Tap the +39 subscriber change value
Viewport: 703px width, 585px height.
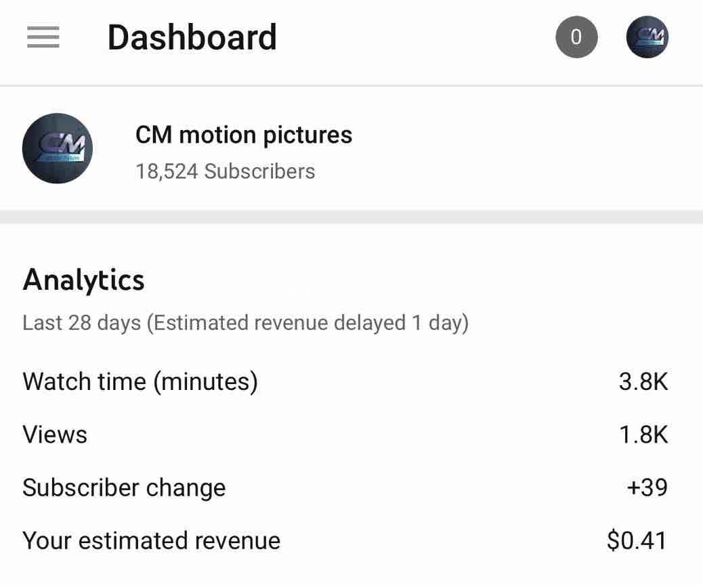[x=647, y=487]
